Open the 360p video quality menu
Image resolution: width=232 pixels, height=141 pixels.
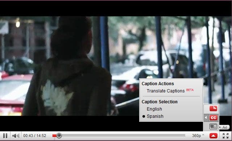pos(196,136)
